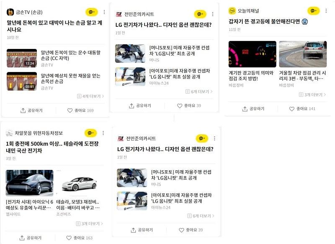This screenshot has height=244, width=335.
Task: Expand 3개 더보기 on 오늘의채널 card
Action: (312, 95)
